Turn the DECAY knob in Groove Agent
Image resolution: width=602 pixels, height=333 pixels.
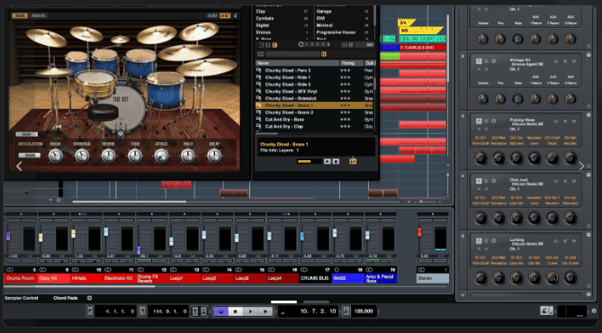coord(214,156)
